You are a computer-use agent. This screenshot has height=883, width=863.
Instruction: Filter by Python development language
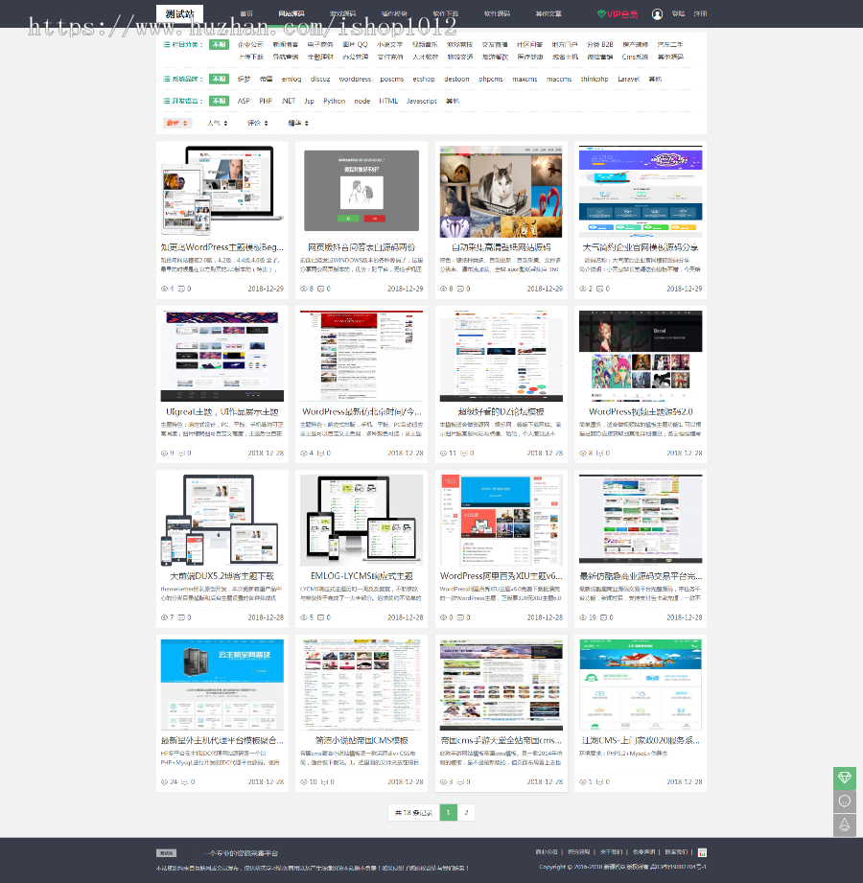tap(334, 102)
